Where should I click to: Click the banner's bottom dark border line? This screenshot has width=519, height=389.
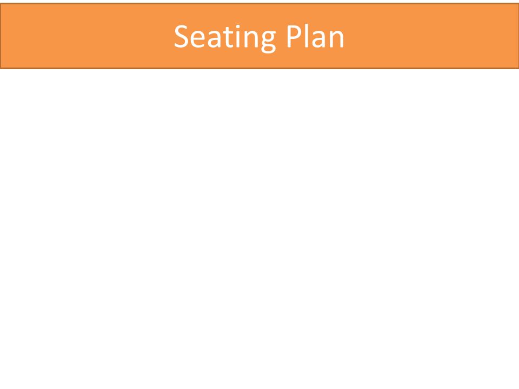259,68
